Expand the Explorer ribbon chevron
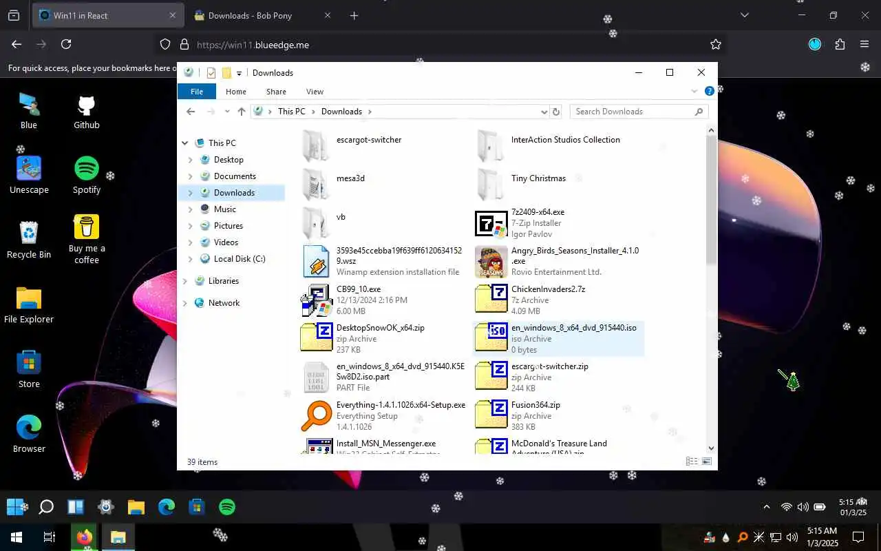The width and height of the screenshot is (881, 551). click(x=694, y=91)
